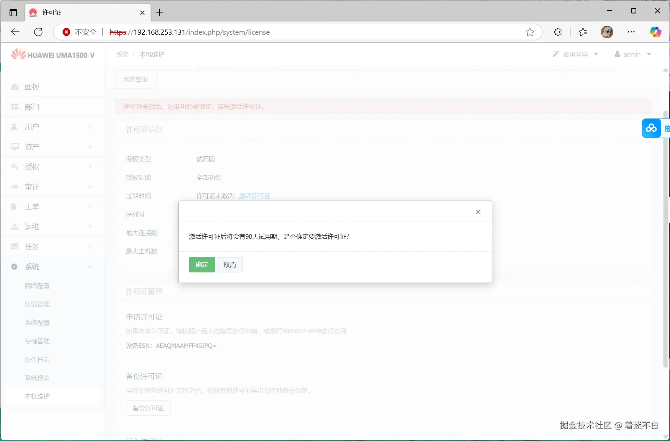Select 网络配置 in the sidebar
Image resolution: width=670 pixels, height=441 pixels.
point(37,286)
